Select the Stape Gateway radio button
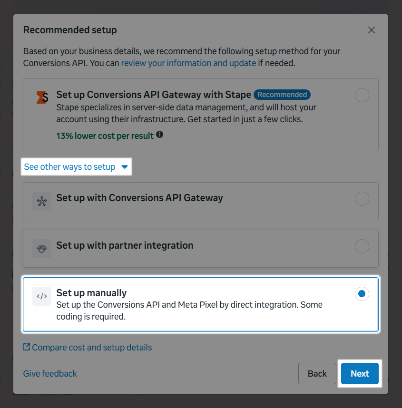The image size is (402, 408). pos(362,96)
